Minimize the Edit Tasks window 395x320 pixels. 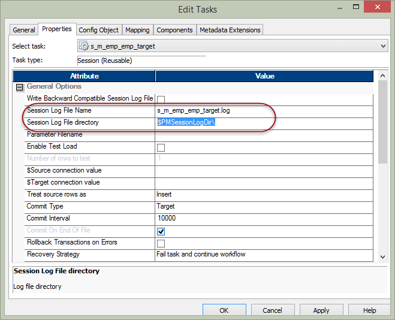pos(340,8)
